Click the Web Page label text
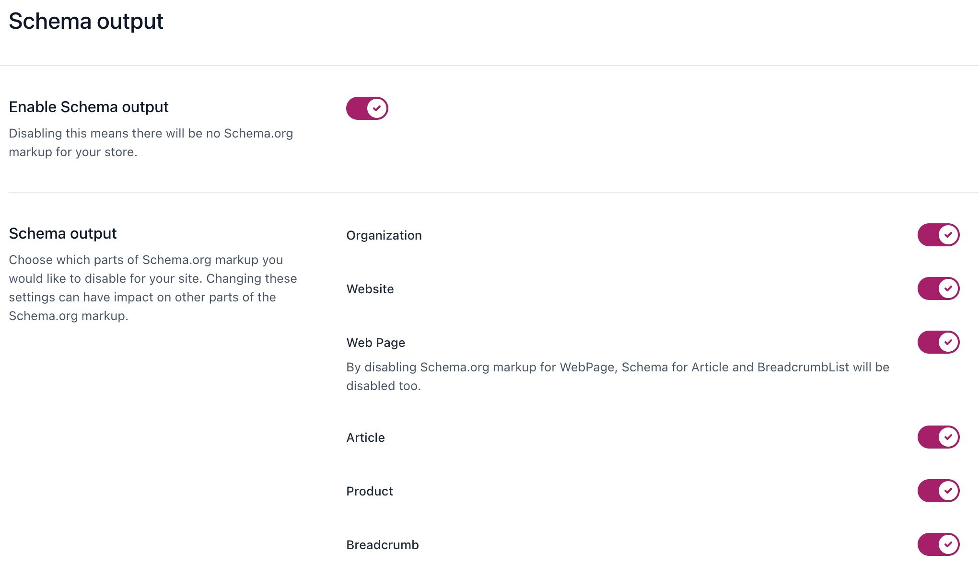Screen dimensions: 979x576 [376, 343]
